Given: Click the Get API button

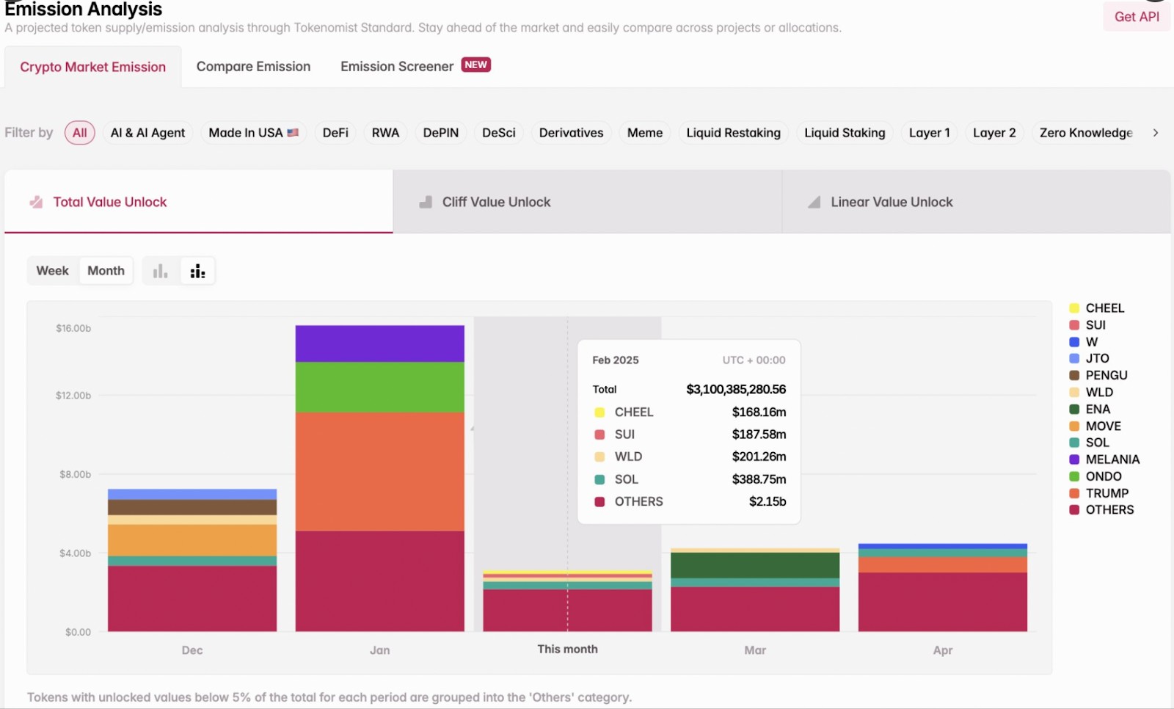Looking at the screenshot, I should coord(1137,16).
